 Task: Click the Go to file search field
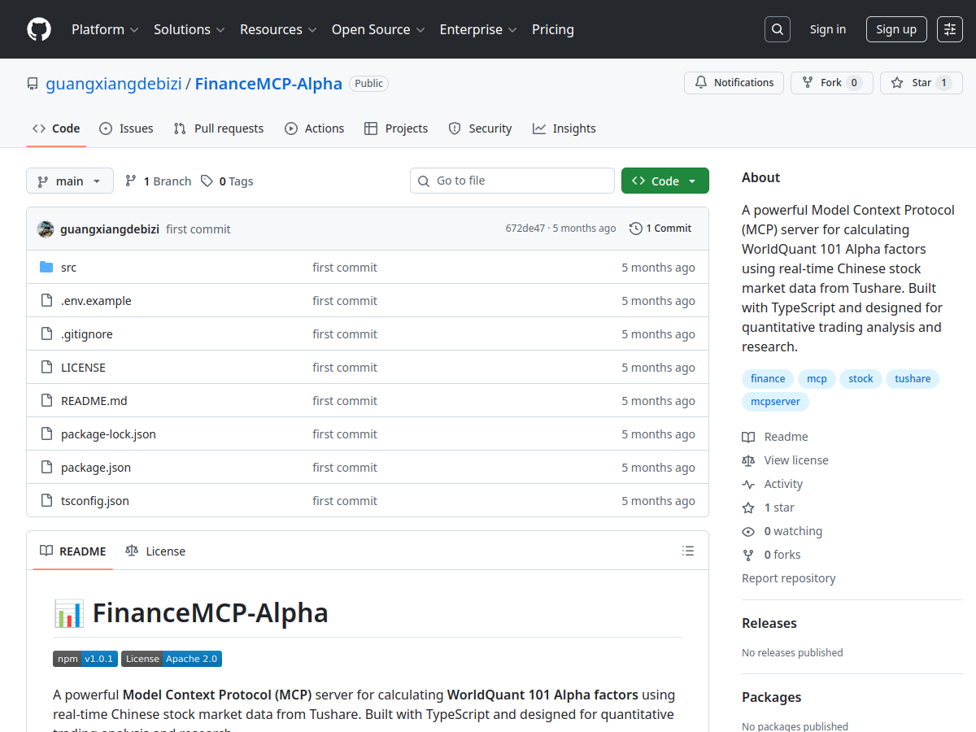(512, 181)
